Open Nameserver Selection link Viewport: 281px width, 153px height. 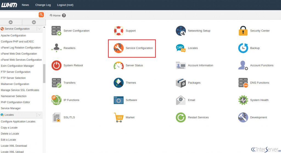14,96
